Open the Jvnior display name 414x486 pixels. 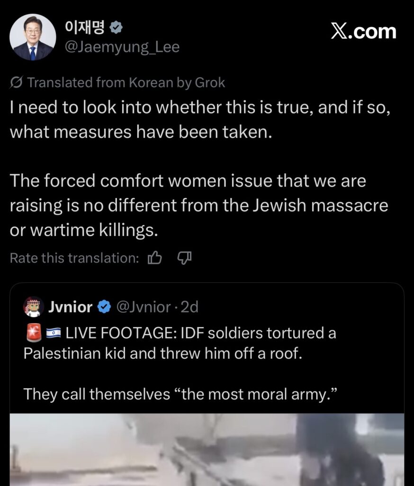tap(70, 307)
